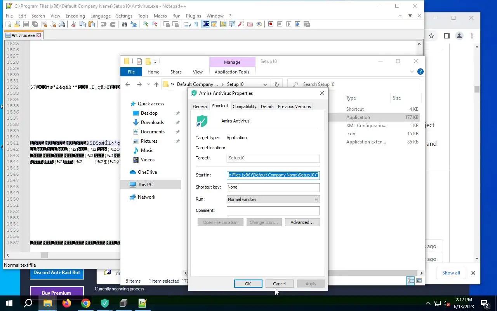Click the Explorer refresh icon

(276, 84)
